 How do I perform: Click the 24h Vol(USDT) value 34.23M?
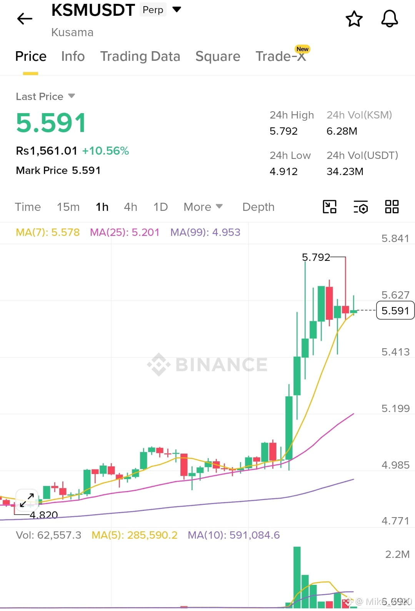click(x=345, y=172)
